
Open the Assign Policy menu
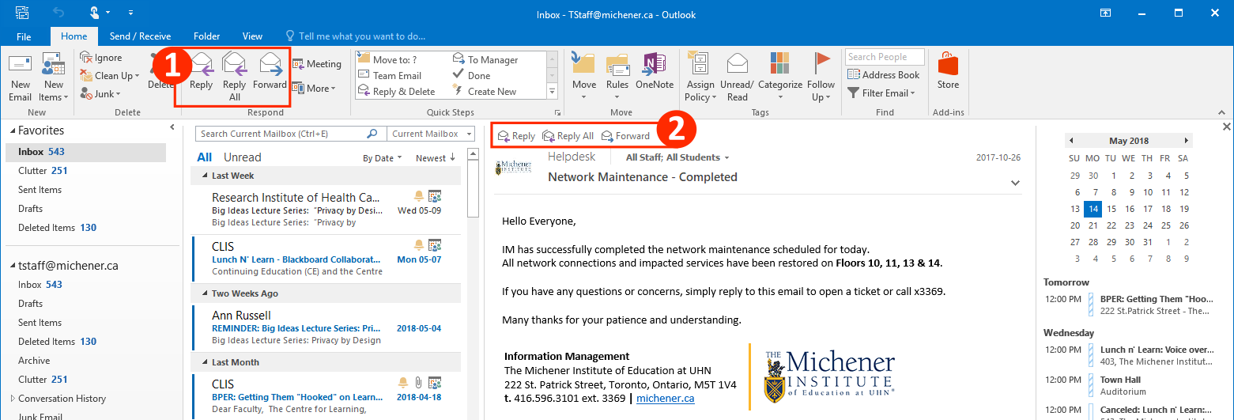(x=700, y=78)
